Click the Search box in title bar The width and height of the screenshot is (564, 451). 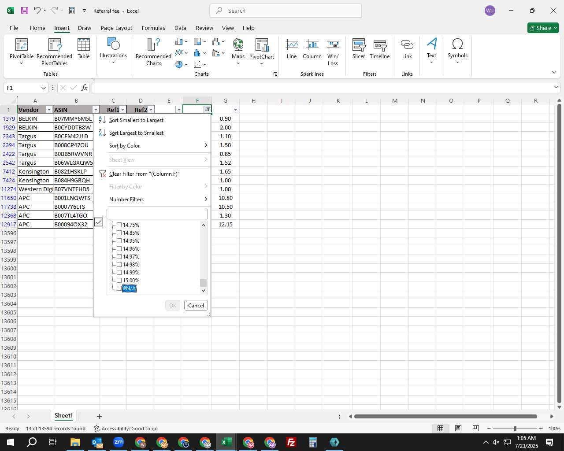[286, 11]
